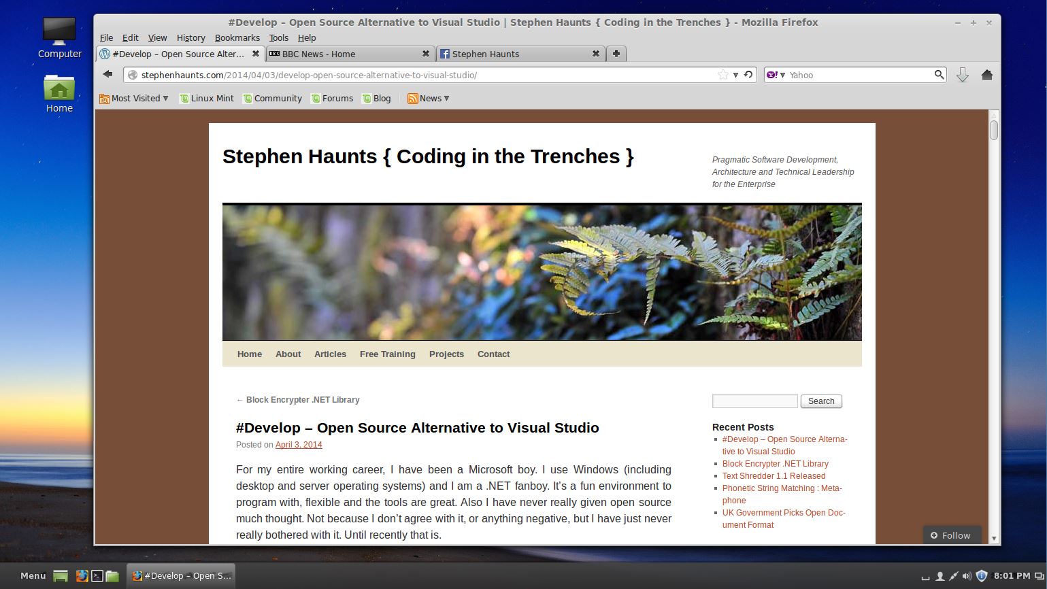
Task: Expand the URL bar history dropdown
Action: point(736,75)
